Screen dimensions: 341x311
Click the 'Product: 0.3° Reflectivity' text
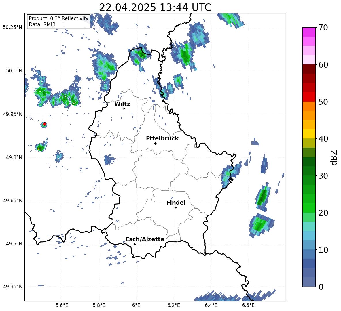pyautogui.click(x=58, y=18)
